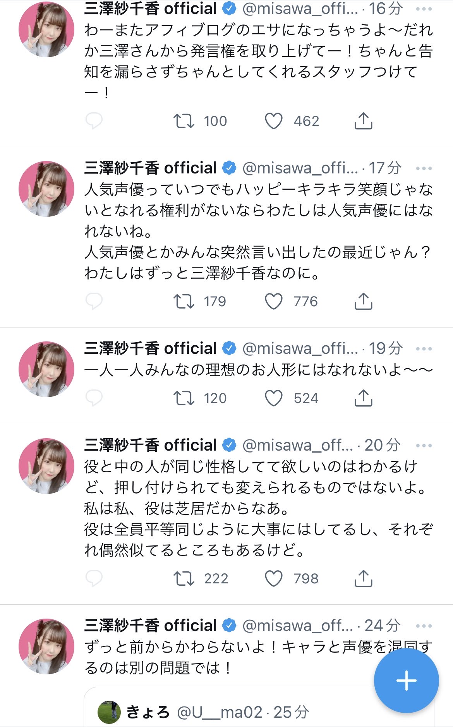Like the tweet with 462 likes
The image size is (453, 727).
tap(274, 121)
